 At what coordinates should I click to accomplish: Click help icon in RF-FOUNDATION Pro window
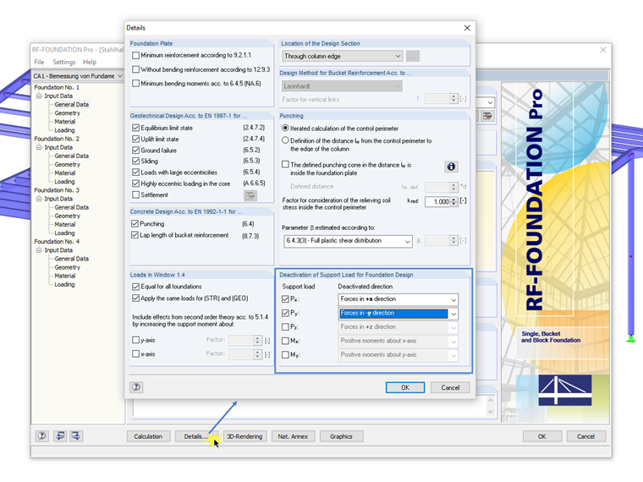tap(41, 435)
